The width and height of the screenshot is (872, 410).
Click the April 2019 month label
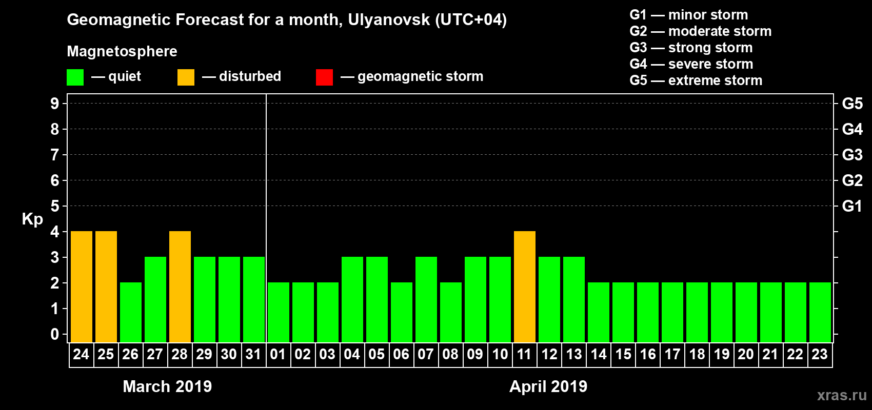[548, 386]
